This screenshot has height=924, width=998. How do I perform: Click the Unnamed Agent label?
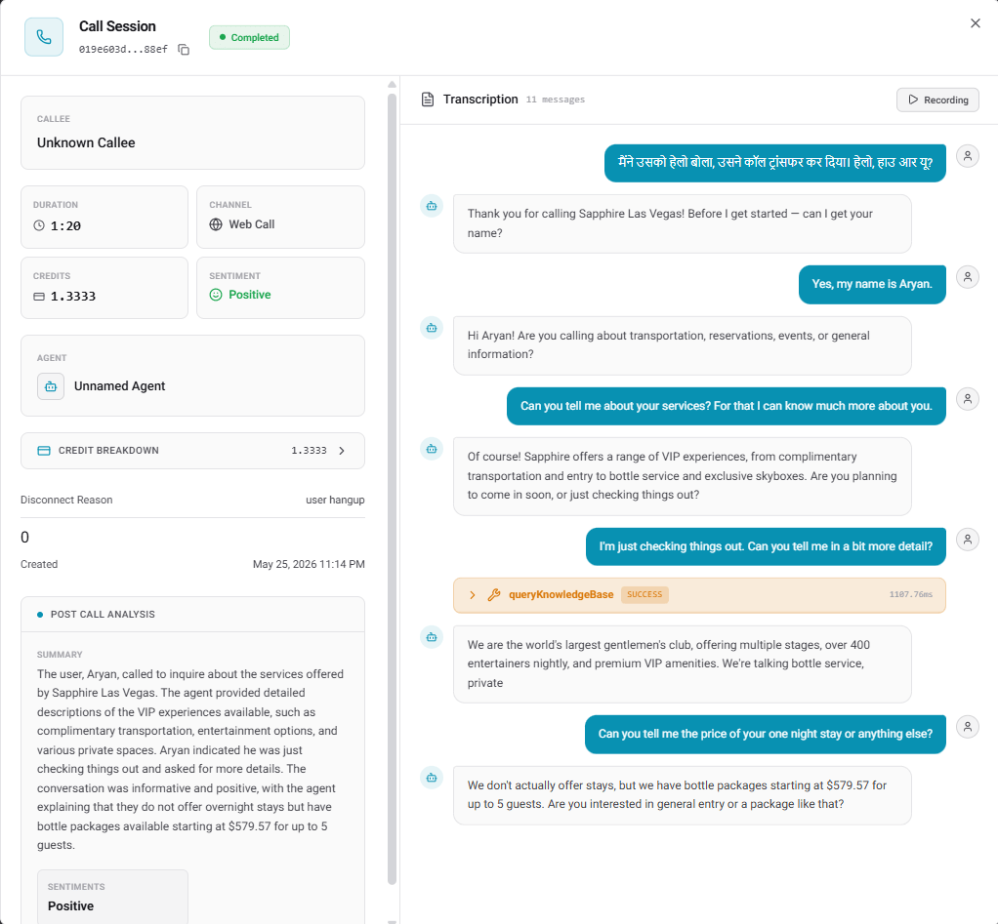point(120,386)
